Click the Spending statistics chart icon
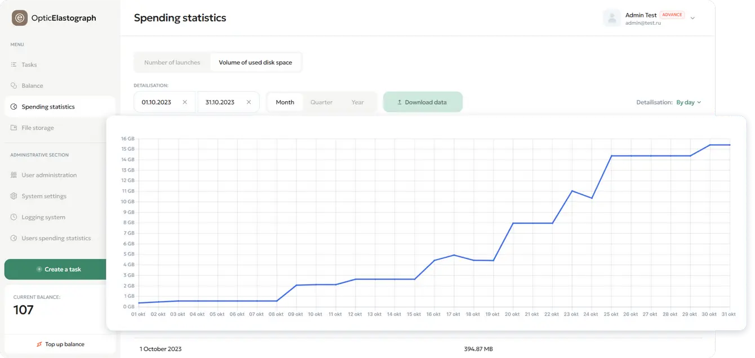The height and width of the screenshot is (358, 755). click(x=12, y=106)
